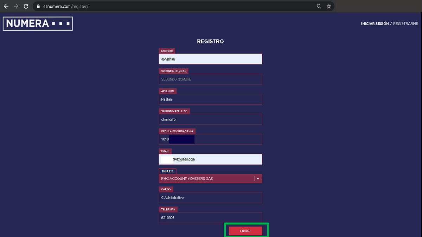The image size is (422, 237).
Task: Open the RHC ACCOUNT ADVISERS SAS selector
Action: click(x=206, y=179)
